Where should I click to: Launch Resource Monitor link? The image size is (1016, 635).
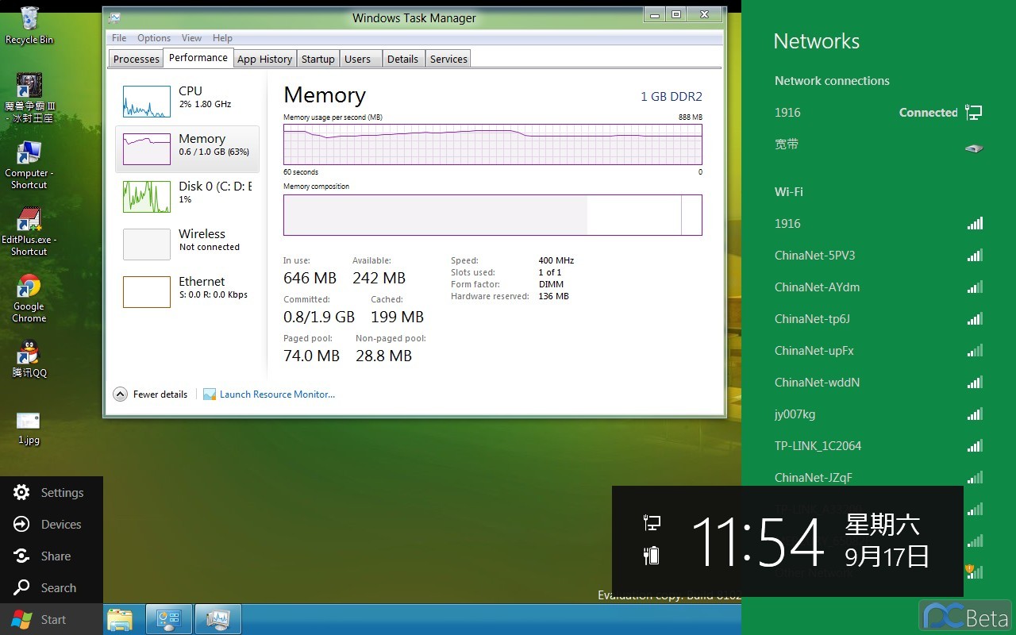click(277, 394)
